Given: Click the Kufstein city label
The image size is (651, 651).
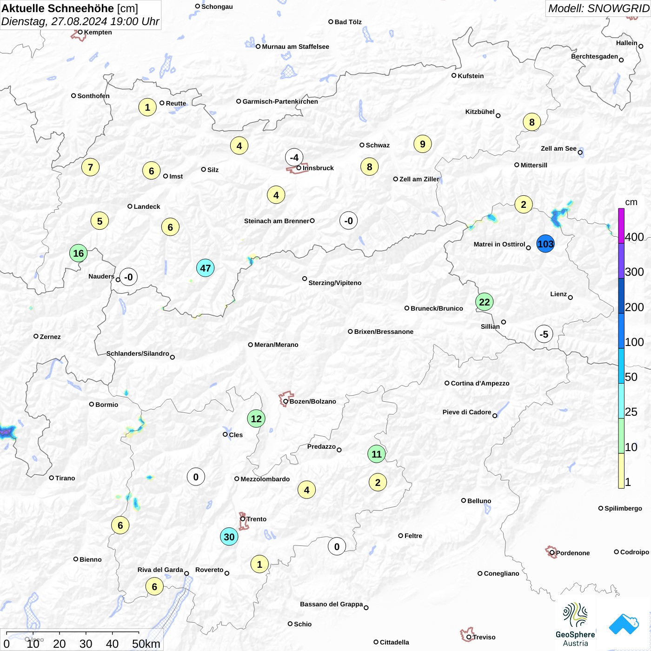Looking at the screenshot, I should click(x=471, y=76).
